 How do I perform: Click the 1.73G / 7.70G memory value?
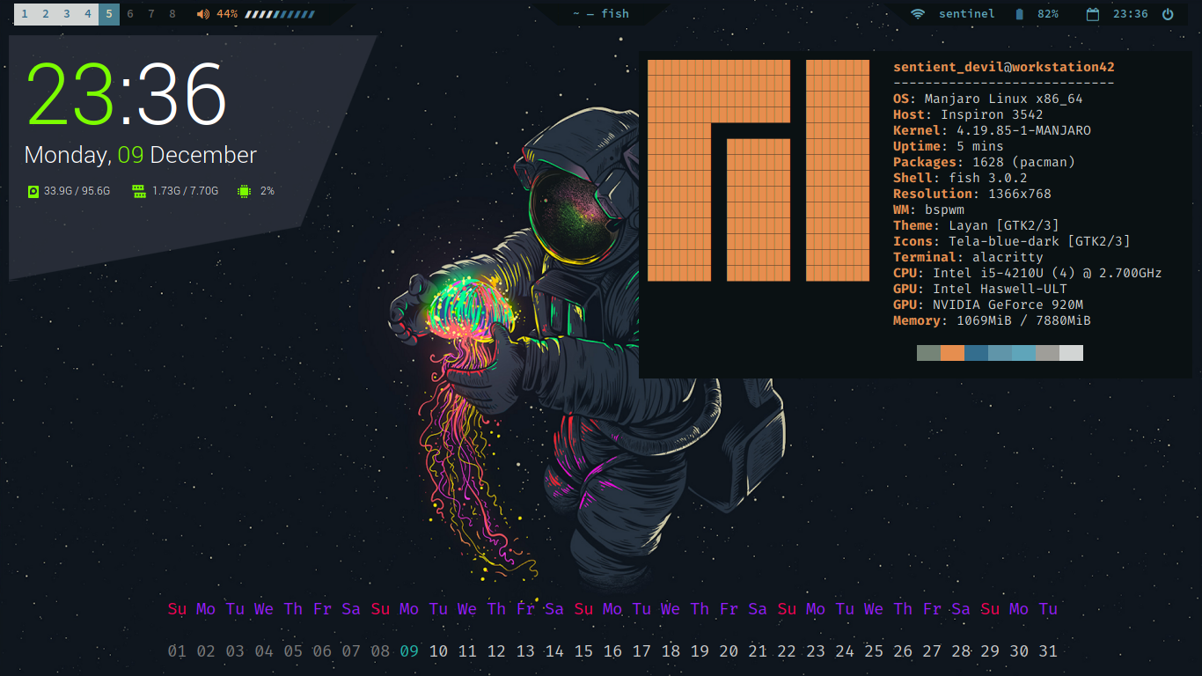[x=185, y=191]
